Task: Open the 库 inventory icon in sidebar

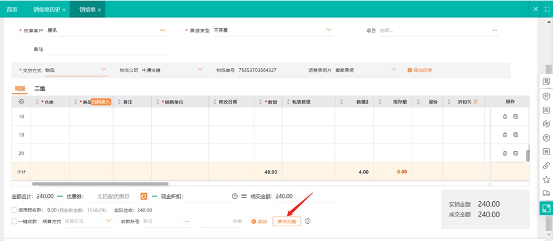Action: coord(546,110)
